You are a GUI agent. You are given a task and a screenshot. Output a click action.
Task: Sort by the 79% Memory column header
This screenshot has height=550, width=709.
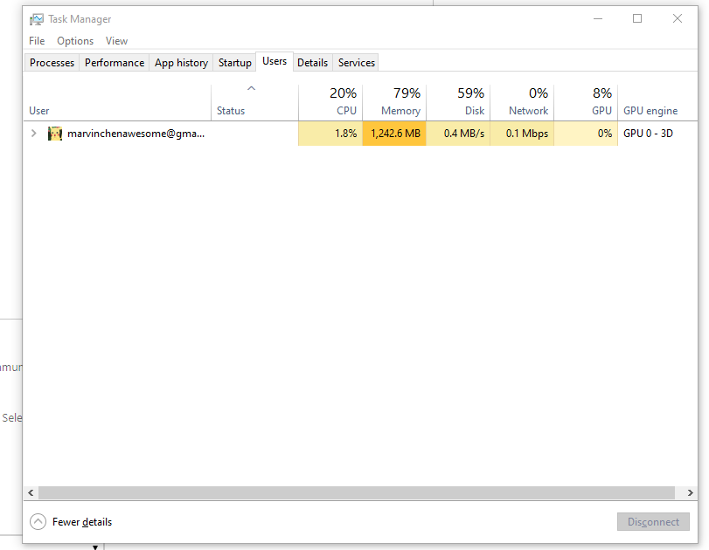pyautogui.click(x=394, y=102)
